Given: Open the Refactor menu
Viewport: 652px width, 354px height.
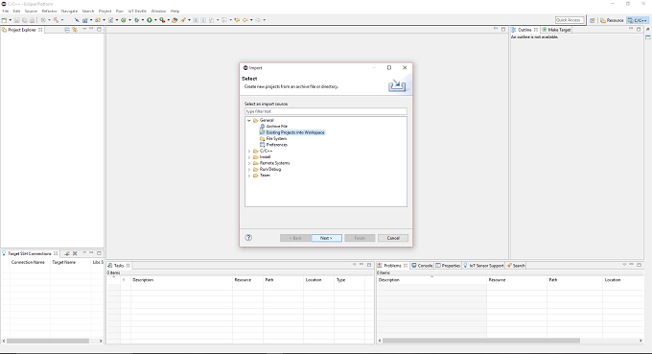Looking at the screenshot, I should coord(49,12).
